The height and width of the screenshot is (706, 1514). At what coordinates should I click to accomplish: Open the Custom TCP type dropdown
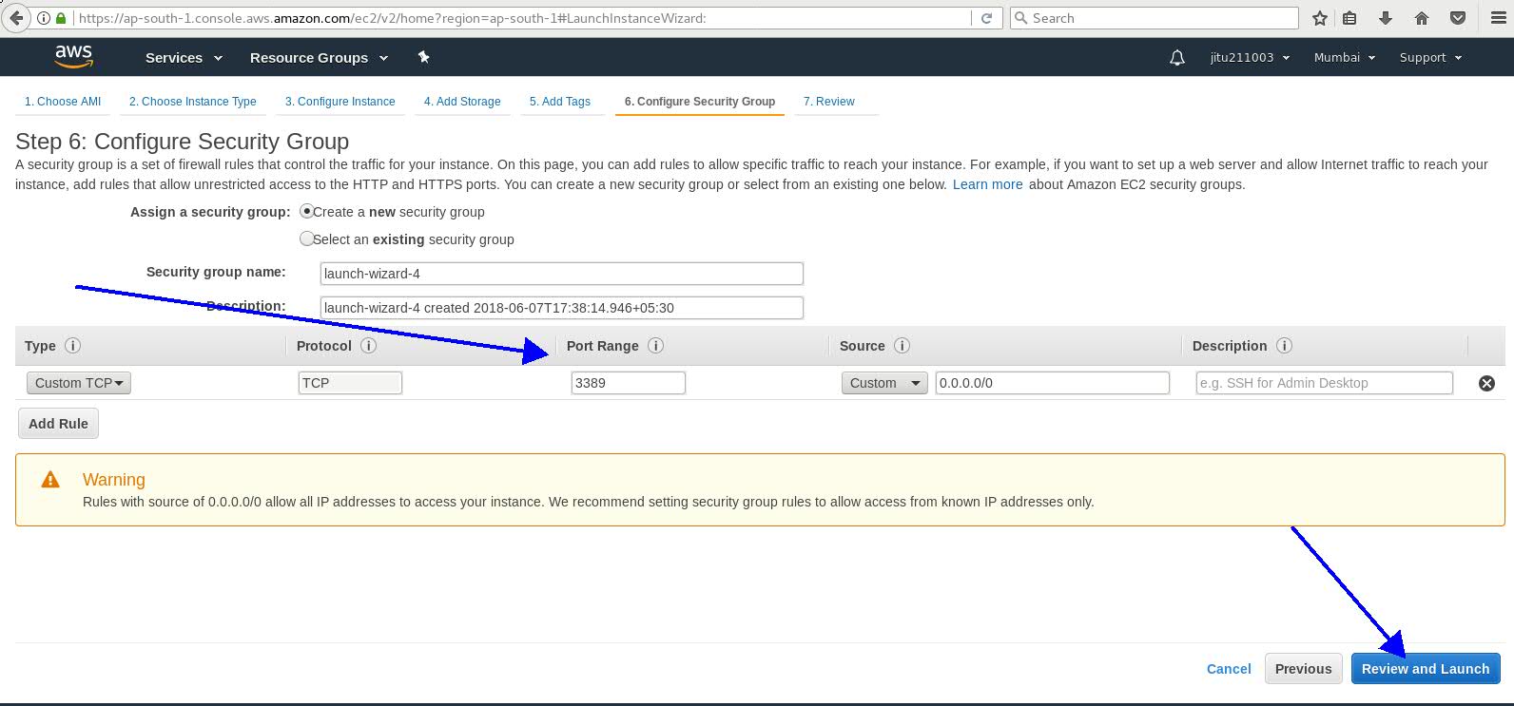click(79, 383)
